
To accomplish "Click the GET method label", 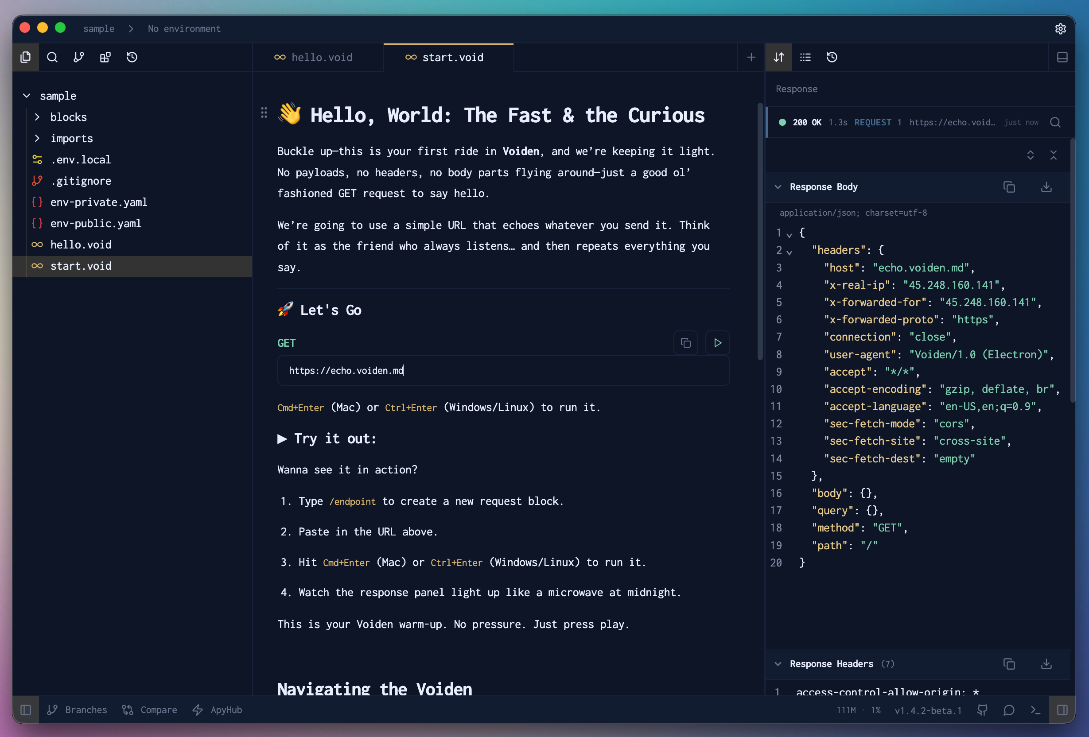I will tap(286, 343).
